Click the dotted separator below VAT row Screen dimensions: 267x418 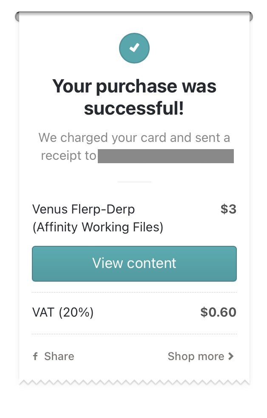(134, 334)
